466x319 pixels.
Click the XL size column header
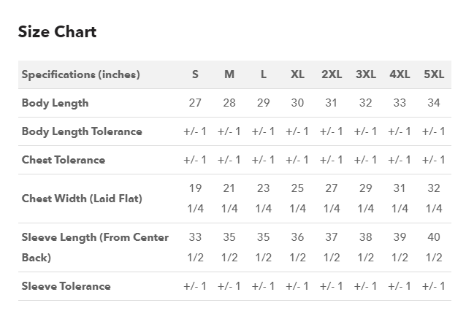tap(297, 74)
